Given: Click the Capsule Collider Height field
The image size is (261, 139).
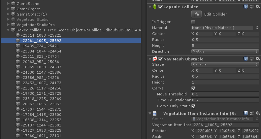Looking at the screenshot, I should pyautogui.click(x=225, y=46).
